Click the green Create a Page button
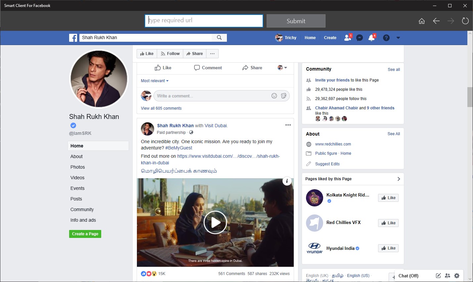 pyautogui.click(x=85, y=234)
